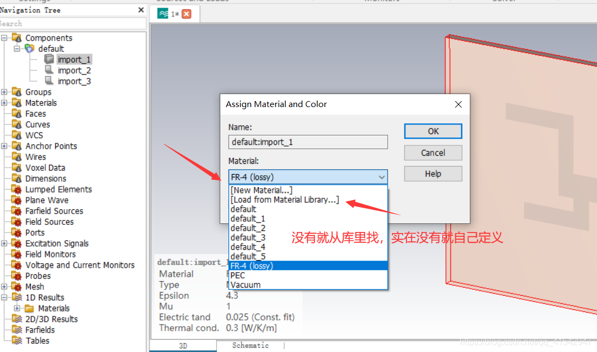Screen dimensions: 597x352
Task: Click the Materials folder icon under Groups
Action: [17, 103]
